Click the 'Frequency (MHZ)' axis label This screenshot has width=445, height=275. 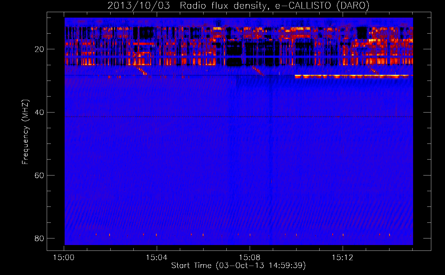[25, 132]
